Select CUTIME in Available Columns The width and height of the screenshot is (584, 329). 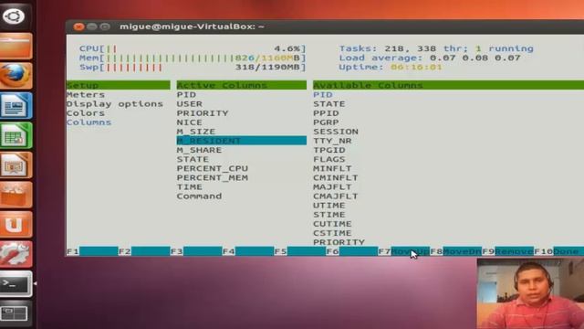click(x=332, y=224)
